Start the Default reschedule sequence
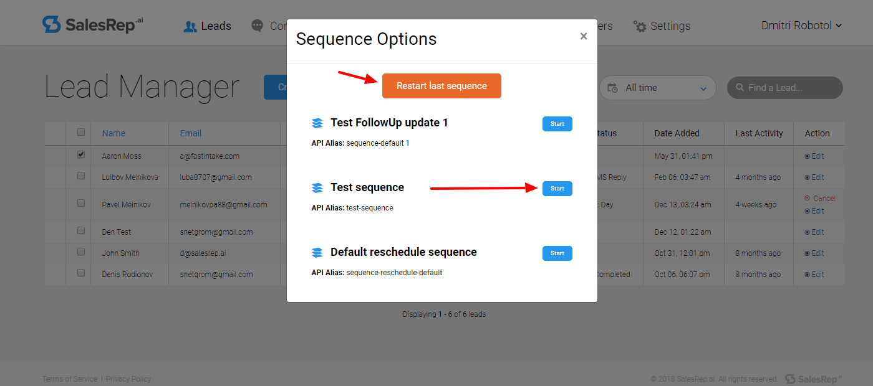This screenshot has width=873, height=386. (557, 253)
